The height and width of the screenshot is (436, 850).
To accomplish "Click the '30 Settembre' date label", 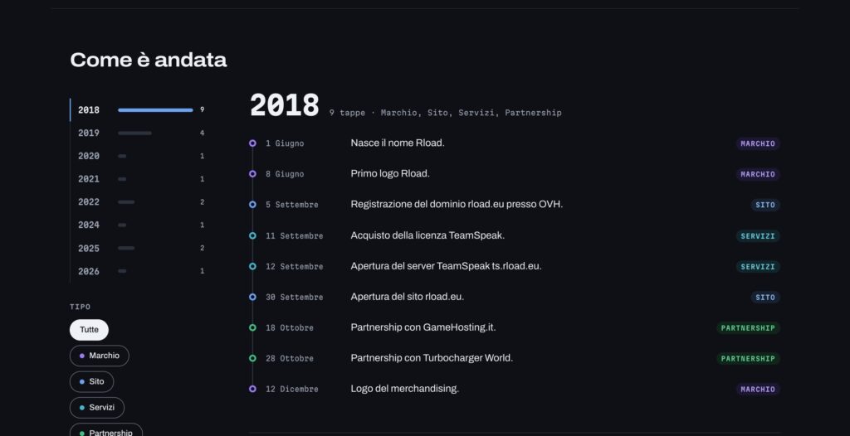I will click(x=295, y=298).
